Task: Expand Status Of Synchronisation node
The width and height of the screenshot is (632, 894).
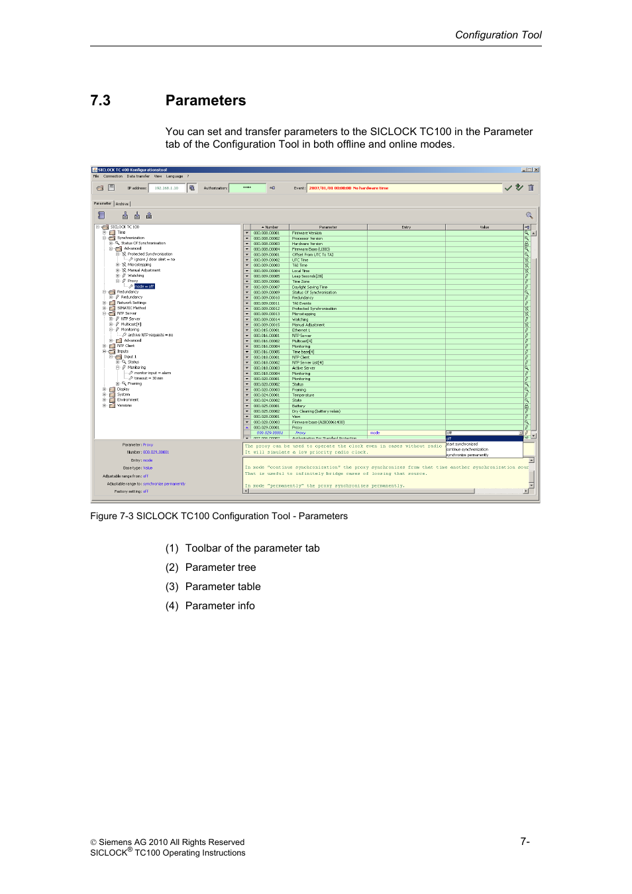Action: tap(111, 243)
